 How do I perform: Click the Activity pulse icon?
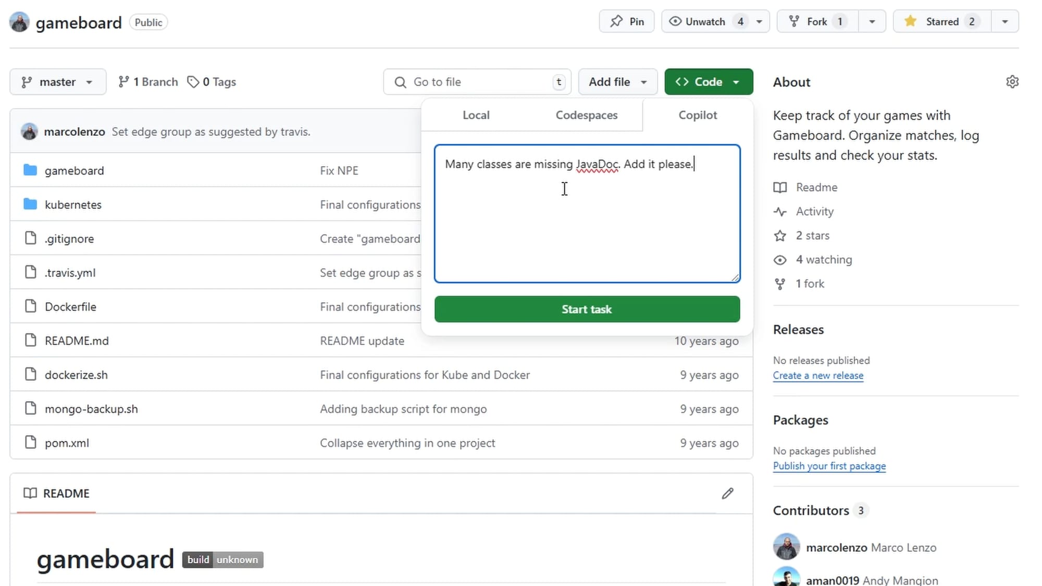pyautogui.click(x=780, y=211)
